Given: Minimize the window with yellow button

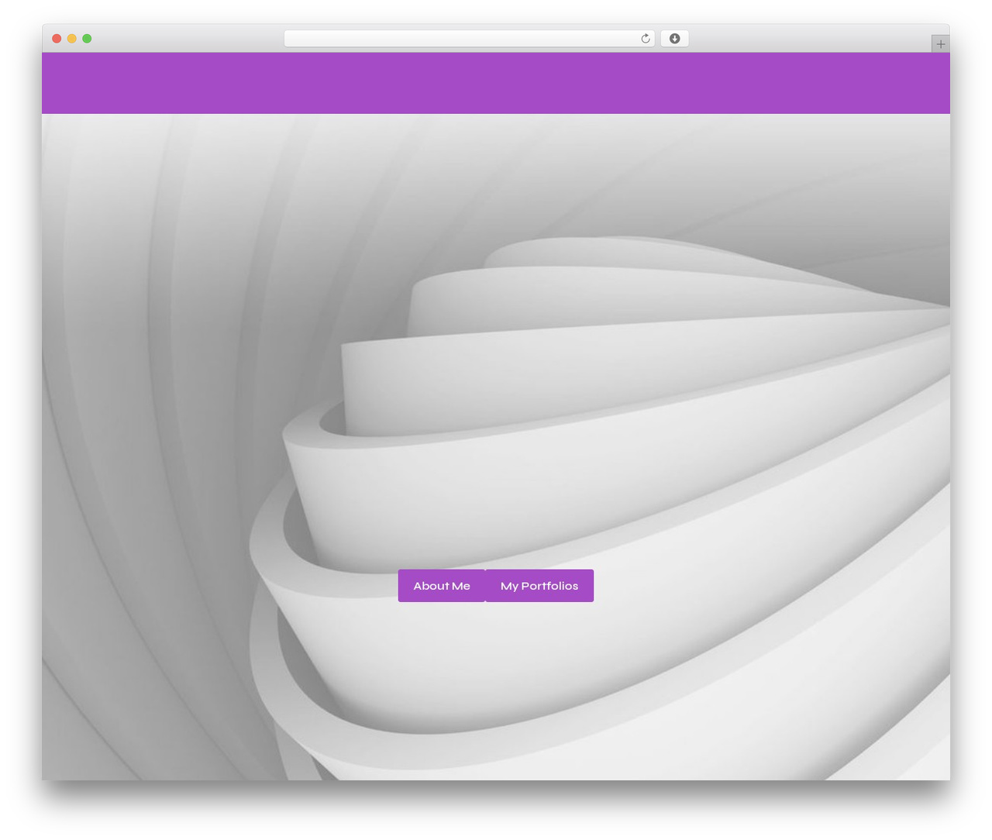Looking at the screenshot, I should [x=72, y=39].
